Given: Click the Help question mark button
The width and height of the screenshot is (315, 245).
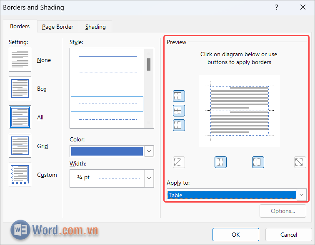Looking at the screenshot, I should pos(277,7).
